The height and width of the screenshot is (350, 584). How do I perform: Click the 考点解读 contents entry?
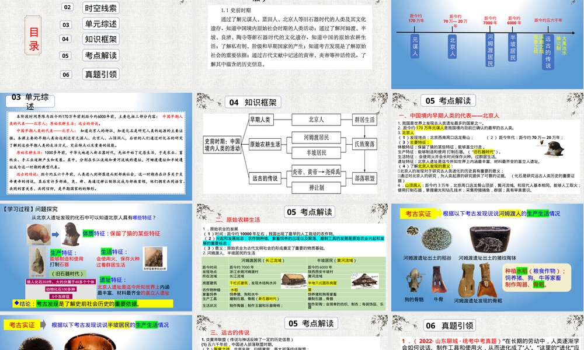[x=100, y=55]
